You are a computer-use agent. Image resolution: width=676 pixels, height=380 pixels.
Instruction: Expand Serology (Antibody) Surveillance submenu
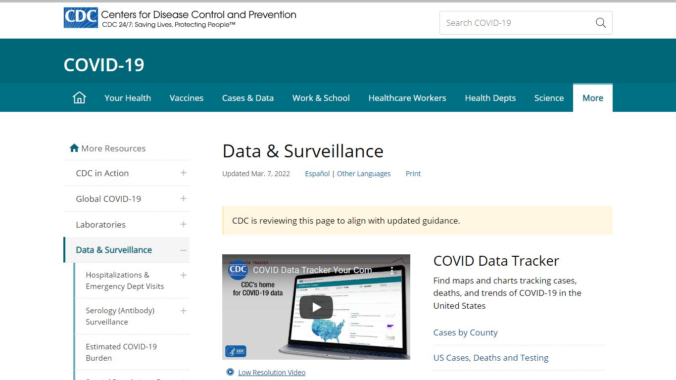pyautogui.click(x=183, y=311)
